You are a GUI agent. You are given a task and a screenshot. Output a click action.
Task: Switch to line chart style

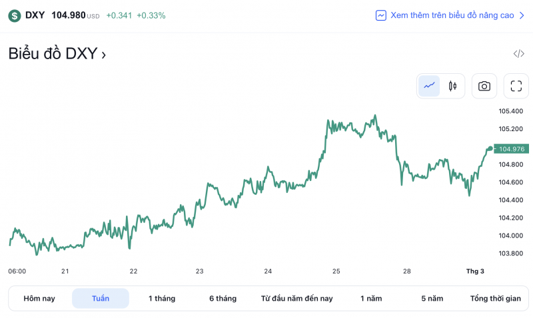(429, 86)
